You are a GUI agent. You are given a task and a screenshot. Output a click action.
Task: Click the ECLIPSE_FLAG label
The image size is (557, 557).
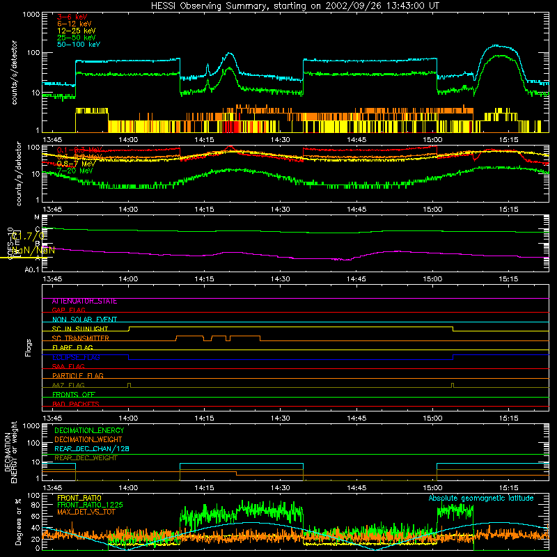(x=76, y=357)
